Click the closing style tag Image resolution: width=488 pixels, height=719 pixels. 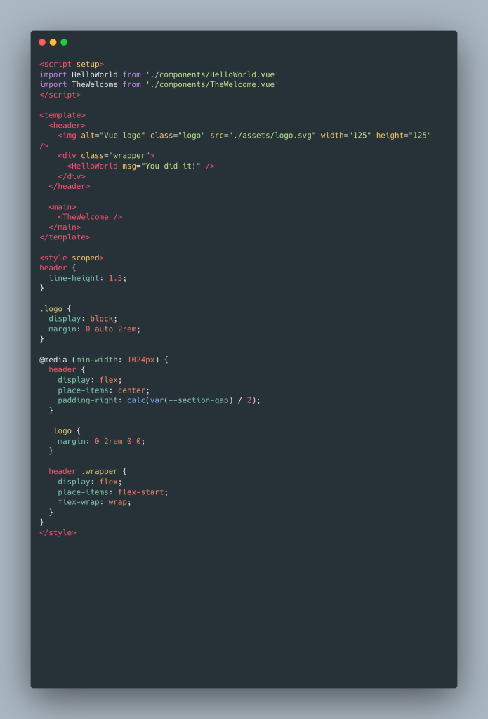(58, 532)
